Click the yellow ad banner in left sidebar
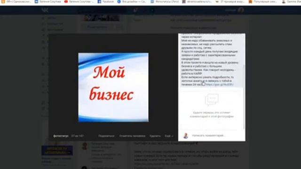Screen dimensions: 301x169 point(57,150)
